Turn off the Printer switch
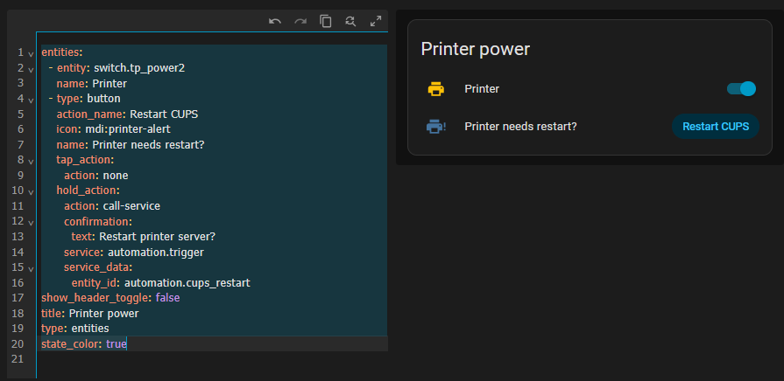The height and width of the screenshot is (381, 784). tap(741, 88)
